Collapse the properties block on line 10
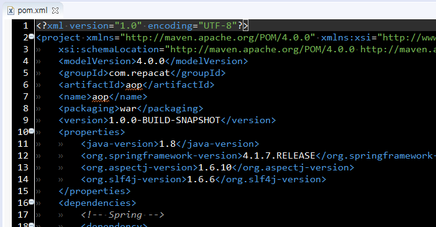The image size is (436, 227). [x=32, y=131]
